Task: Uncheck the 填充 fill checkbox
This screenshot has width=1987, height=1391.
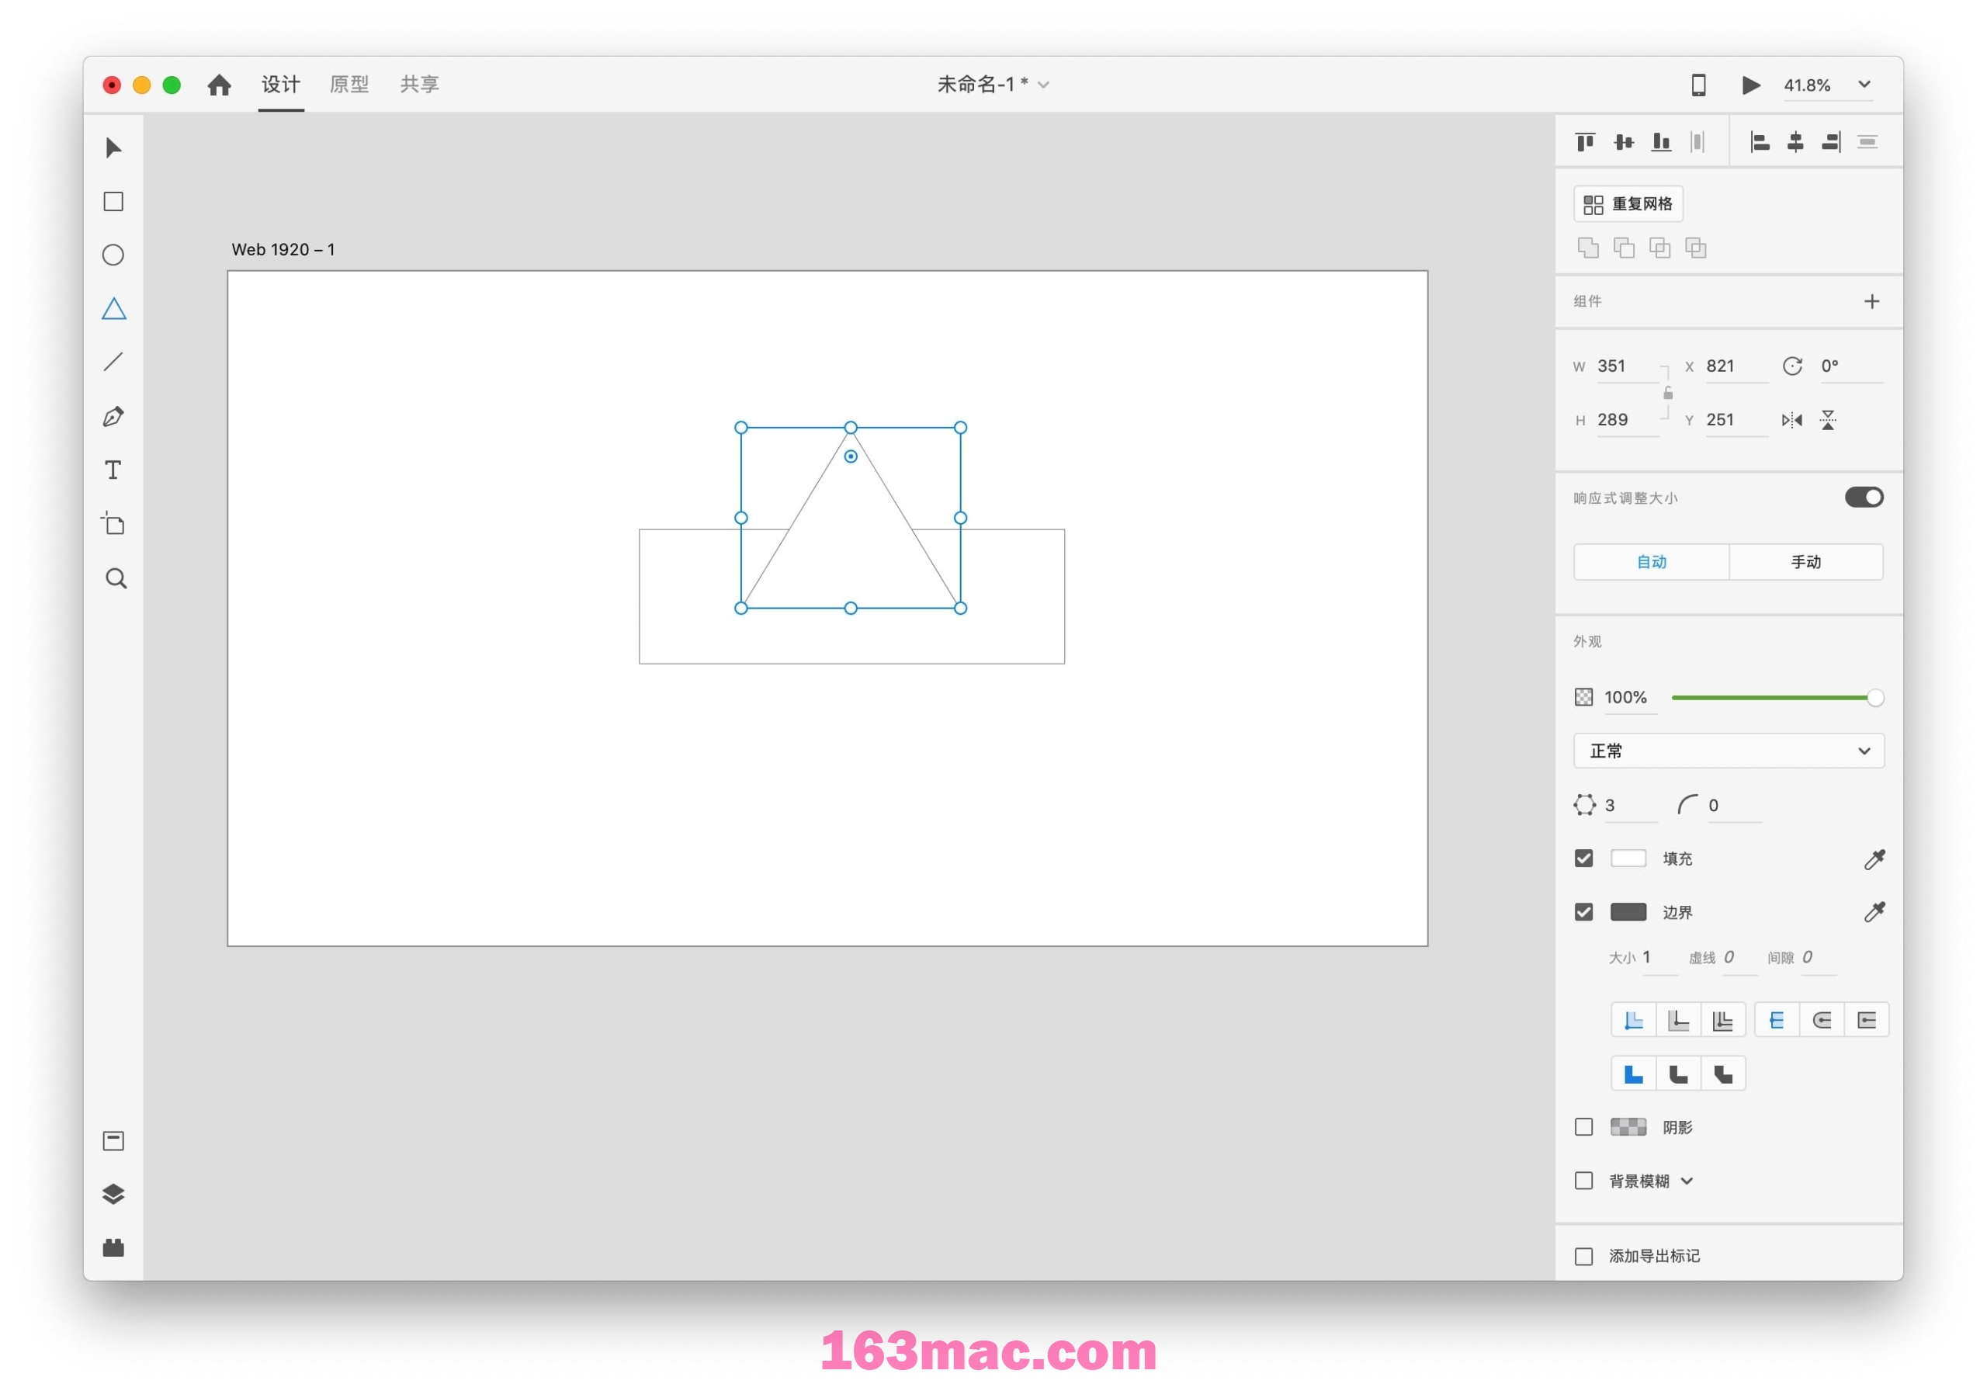Action: 1583,859
